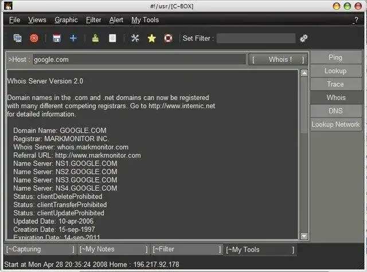Switch to the Filter bottom tab
This screenshot has height=272, width=367.
tap(187, 249)
